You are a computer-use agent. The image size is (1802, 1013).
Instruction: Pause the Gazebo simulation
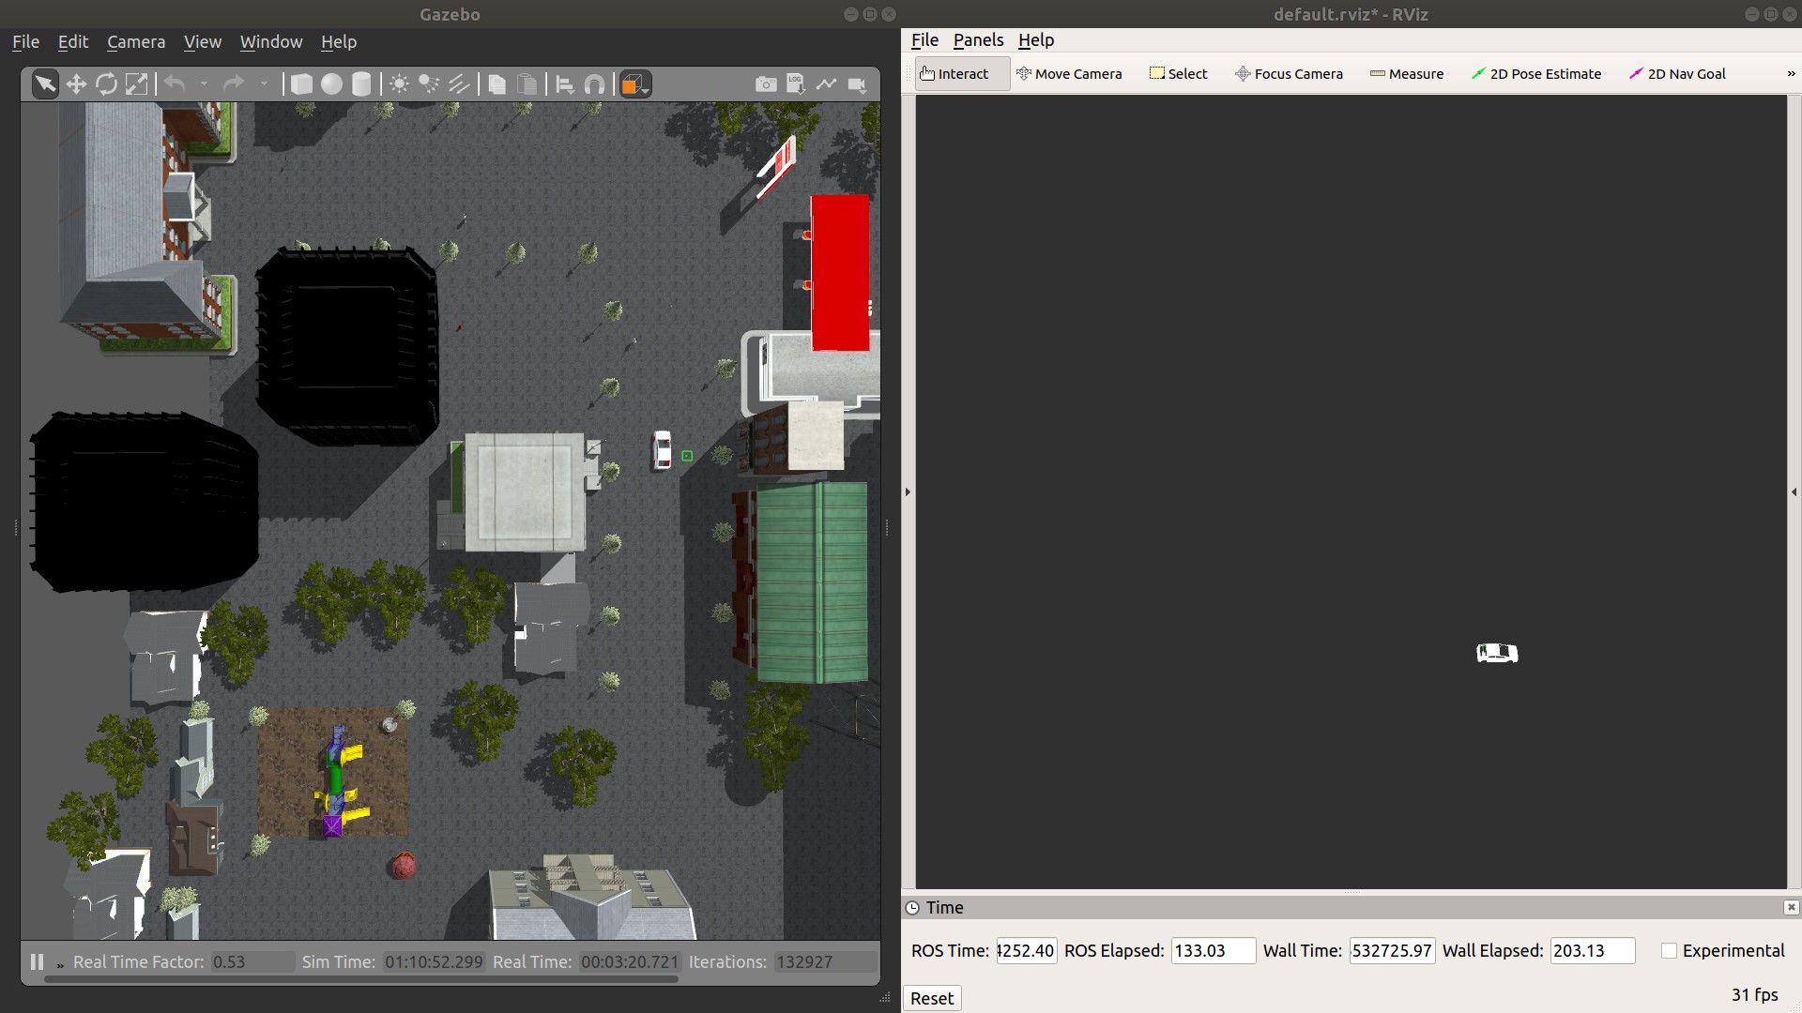(37, 961)
